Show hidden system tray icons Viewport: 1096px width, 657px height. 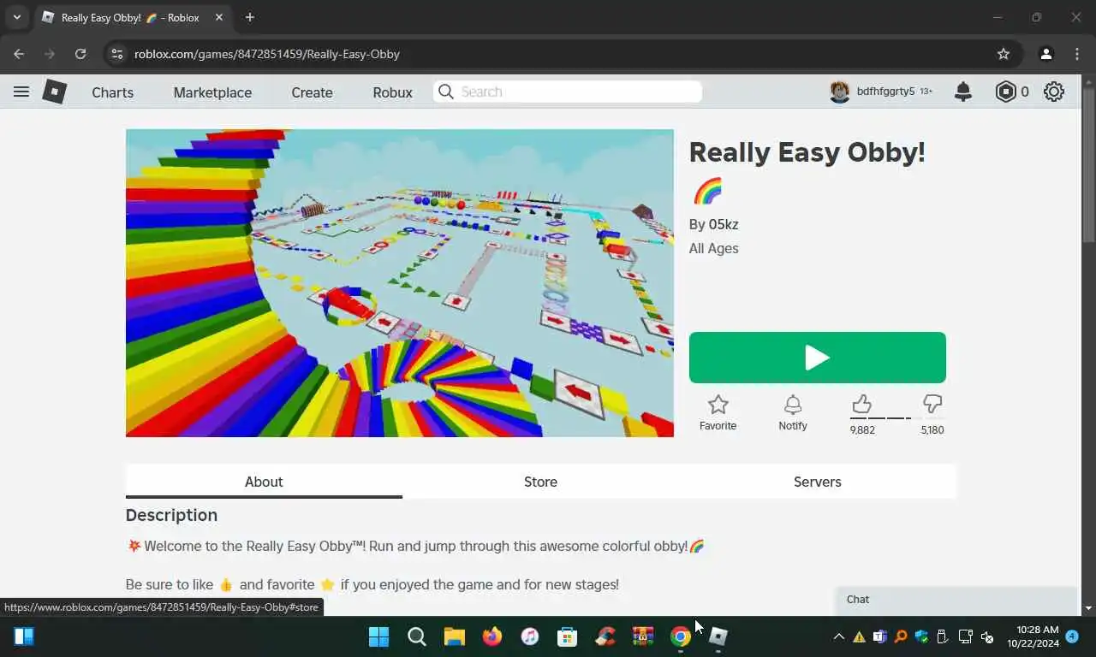(x=838, y=636)
